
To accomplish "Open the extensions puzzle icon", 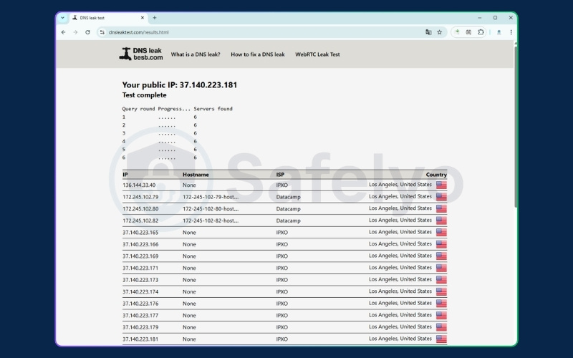I will click(481, 32).
